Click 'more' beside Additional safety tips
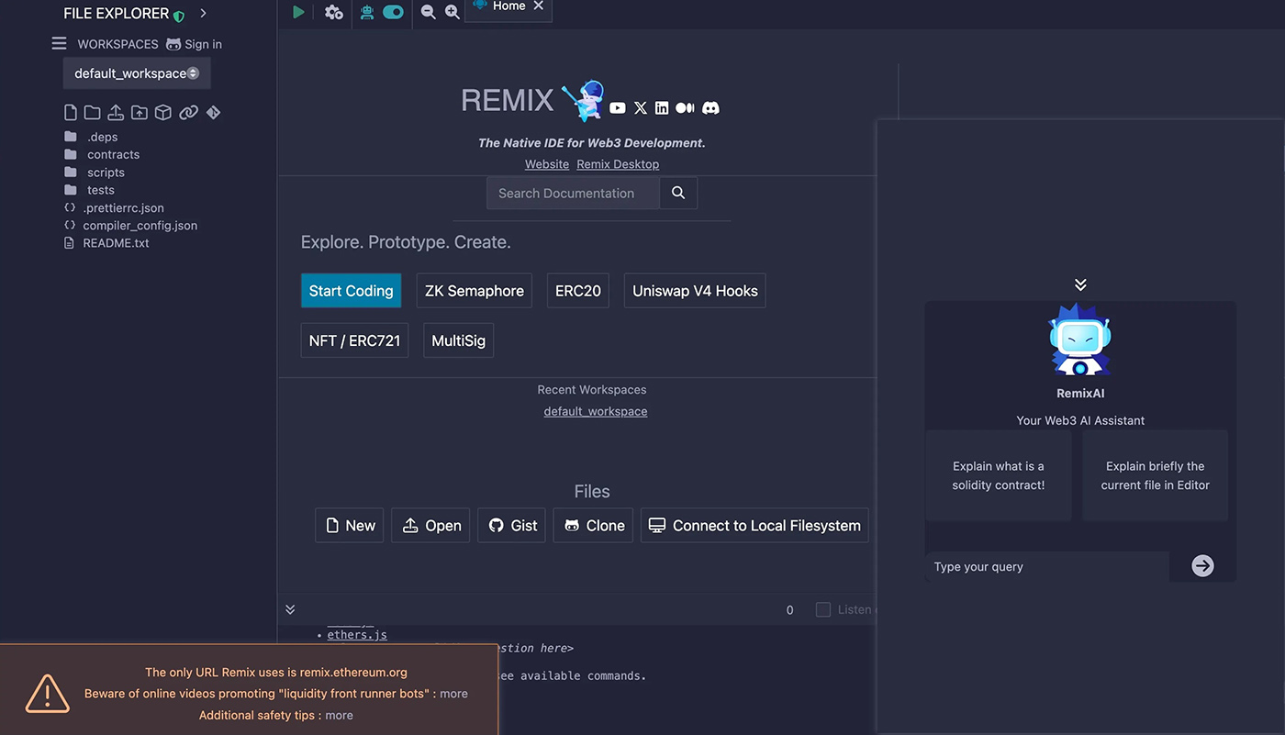This screenshot has width=1285, height=735. (339, 715)
